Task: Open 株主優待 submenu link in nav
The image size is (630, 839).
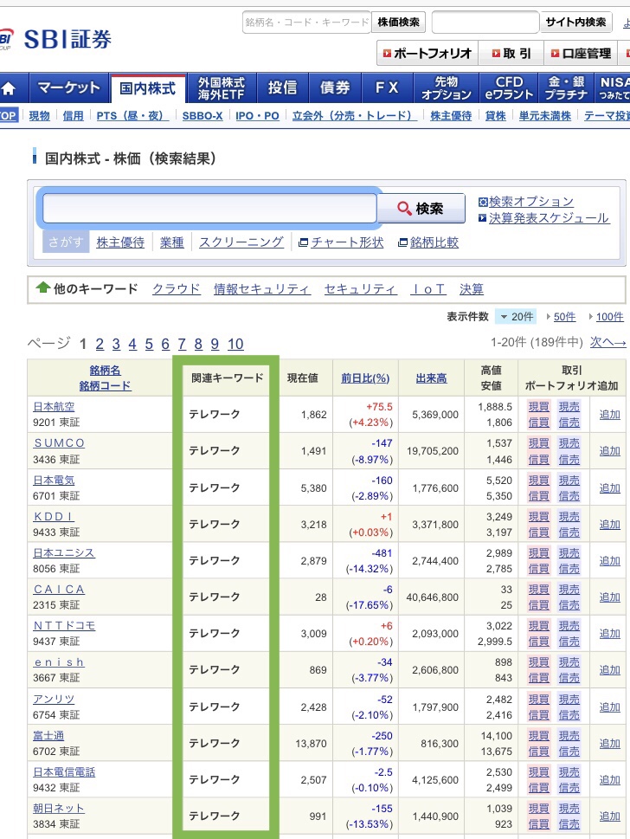Action: click(451, 115)
